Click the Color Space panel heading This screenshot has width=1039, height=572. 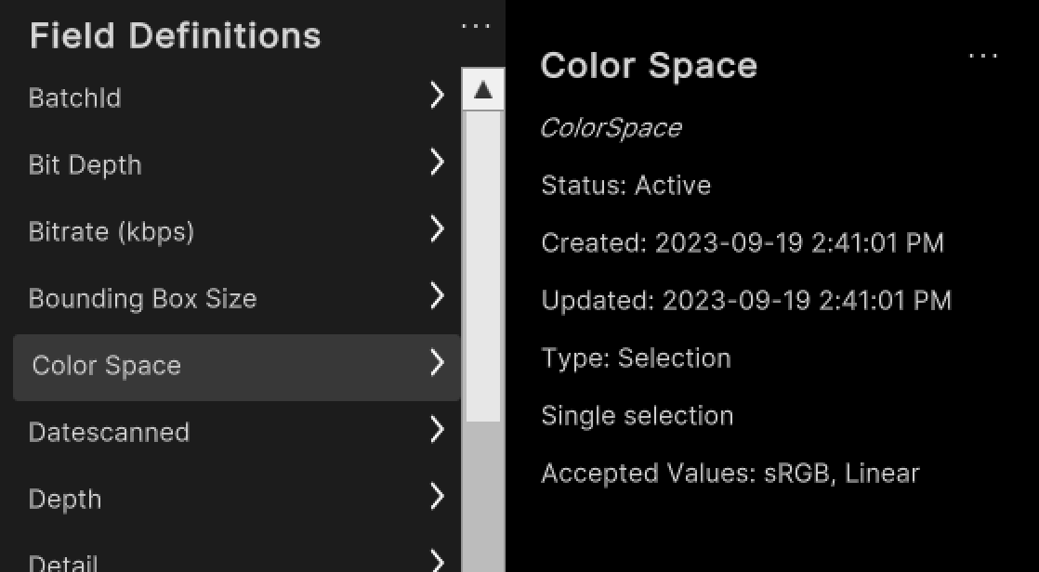650,65
